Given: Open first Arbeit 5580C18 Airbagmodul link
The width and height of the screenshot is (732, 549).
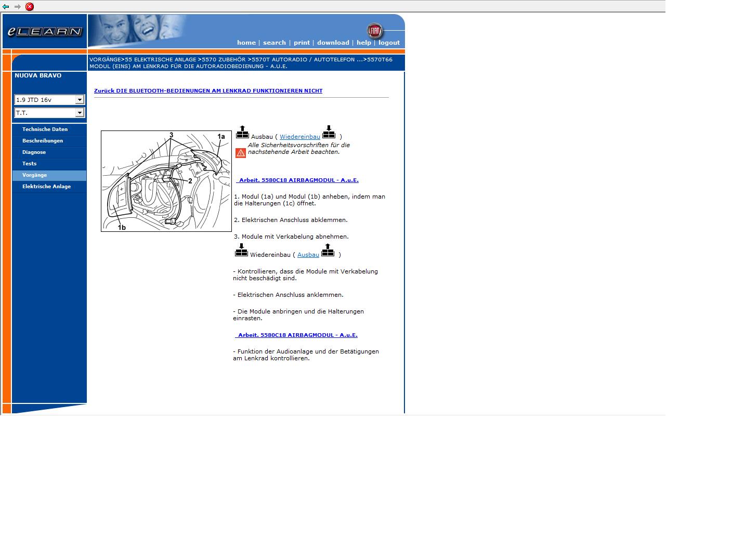Looking at the screenshot, I should click(x=298, y=180).
